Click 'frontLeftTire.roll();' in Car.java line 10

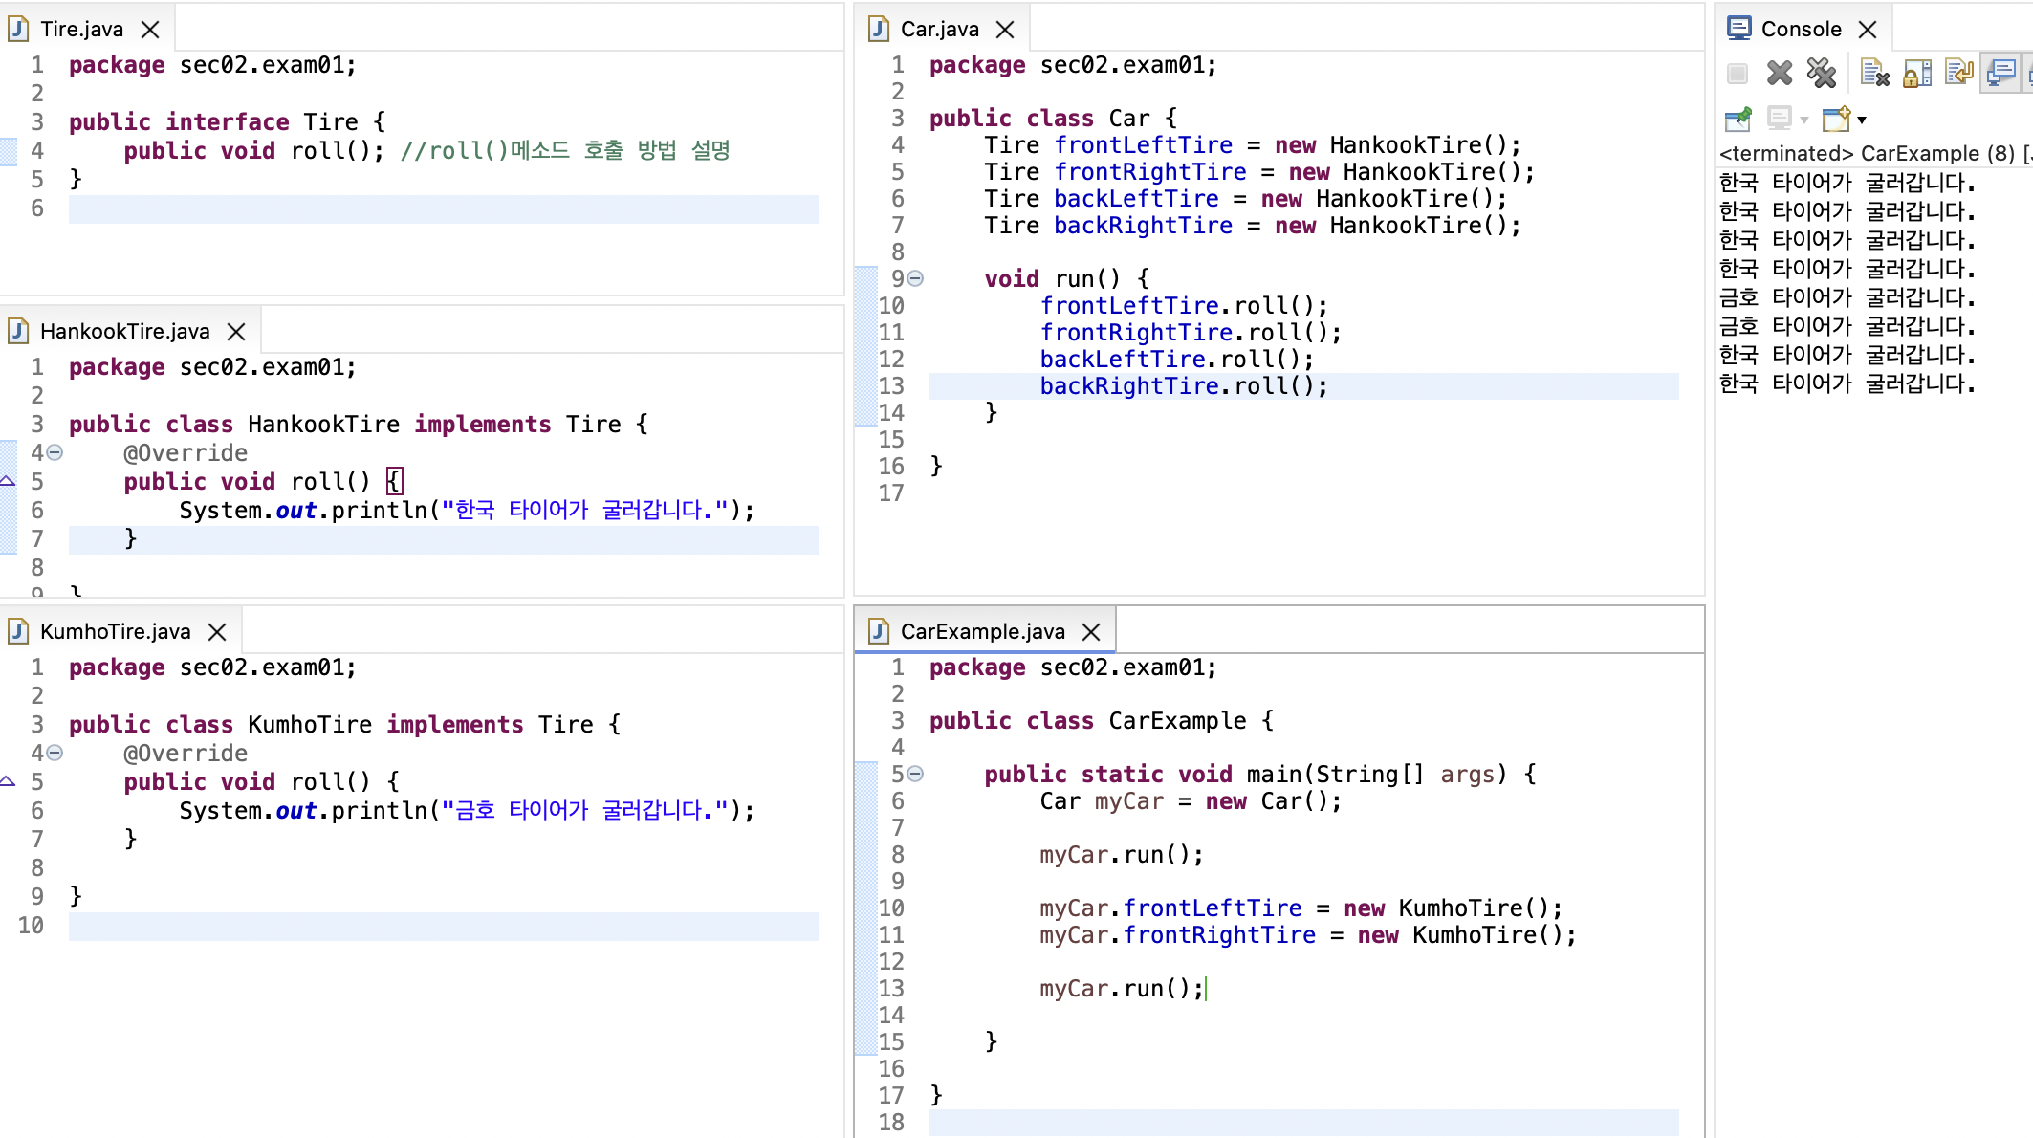pos(1184,305)
